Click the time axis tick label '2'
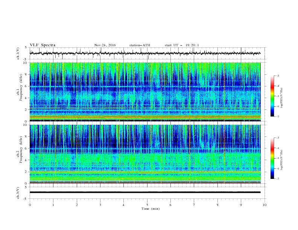Viewport: 298px width, 230px height. click(77, 205)
